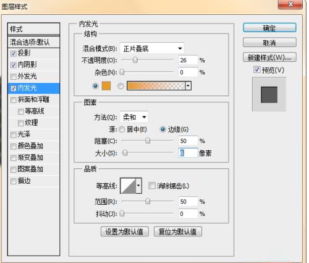The height and width of the screenshot is (263, 309).
Task: Select the solid color radio button
Action: tap(95, 86)
